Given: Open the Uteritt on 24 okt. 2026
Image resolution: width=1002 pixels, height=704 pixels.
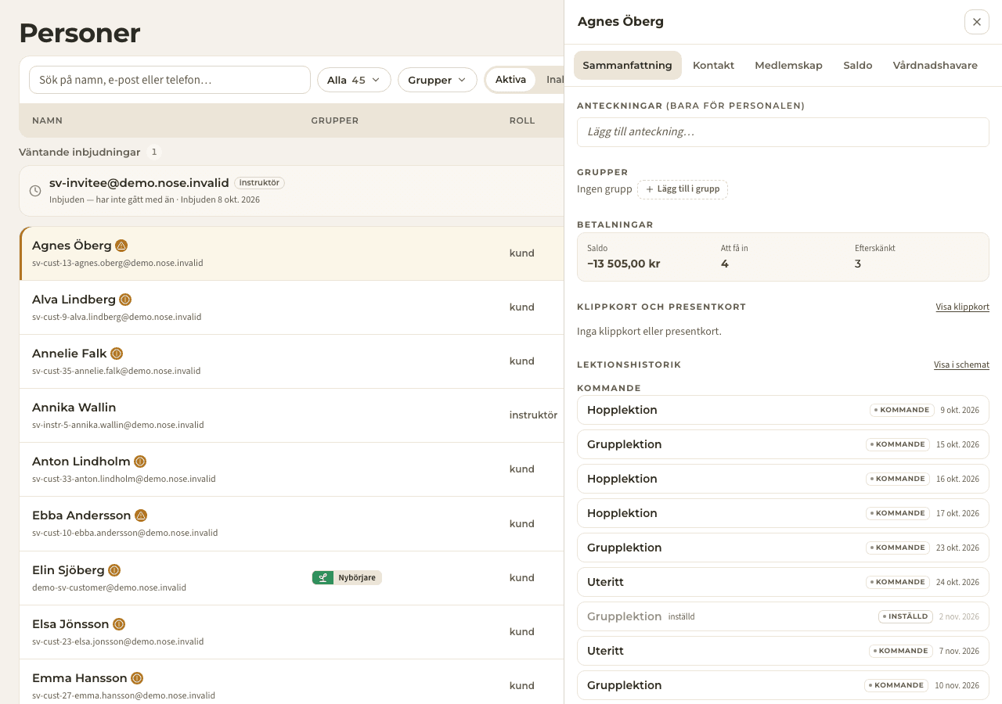Looking at the screenshot, I should (x=783, y=582).
